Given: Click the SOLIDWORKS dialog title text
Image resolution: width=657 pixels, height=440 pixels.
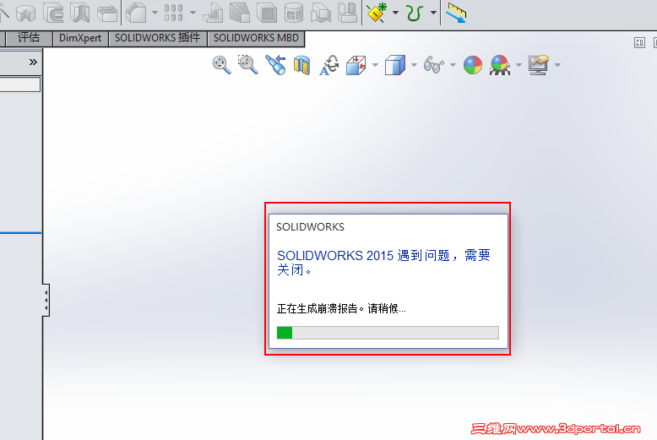Looking at the screenshot, I should pyautogui.click(x=310, y=226).
